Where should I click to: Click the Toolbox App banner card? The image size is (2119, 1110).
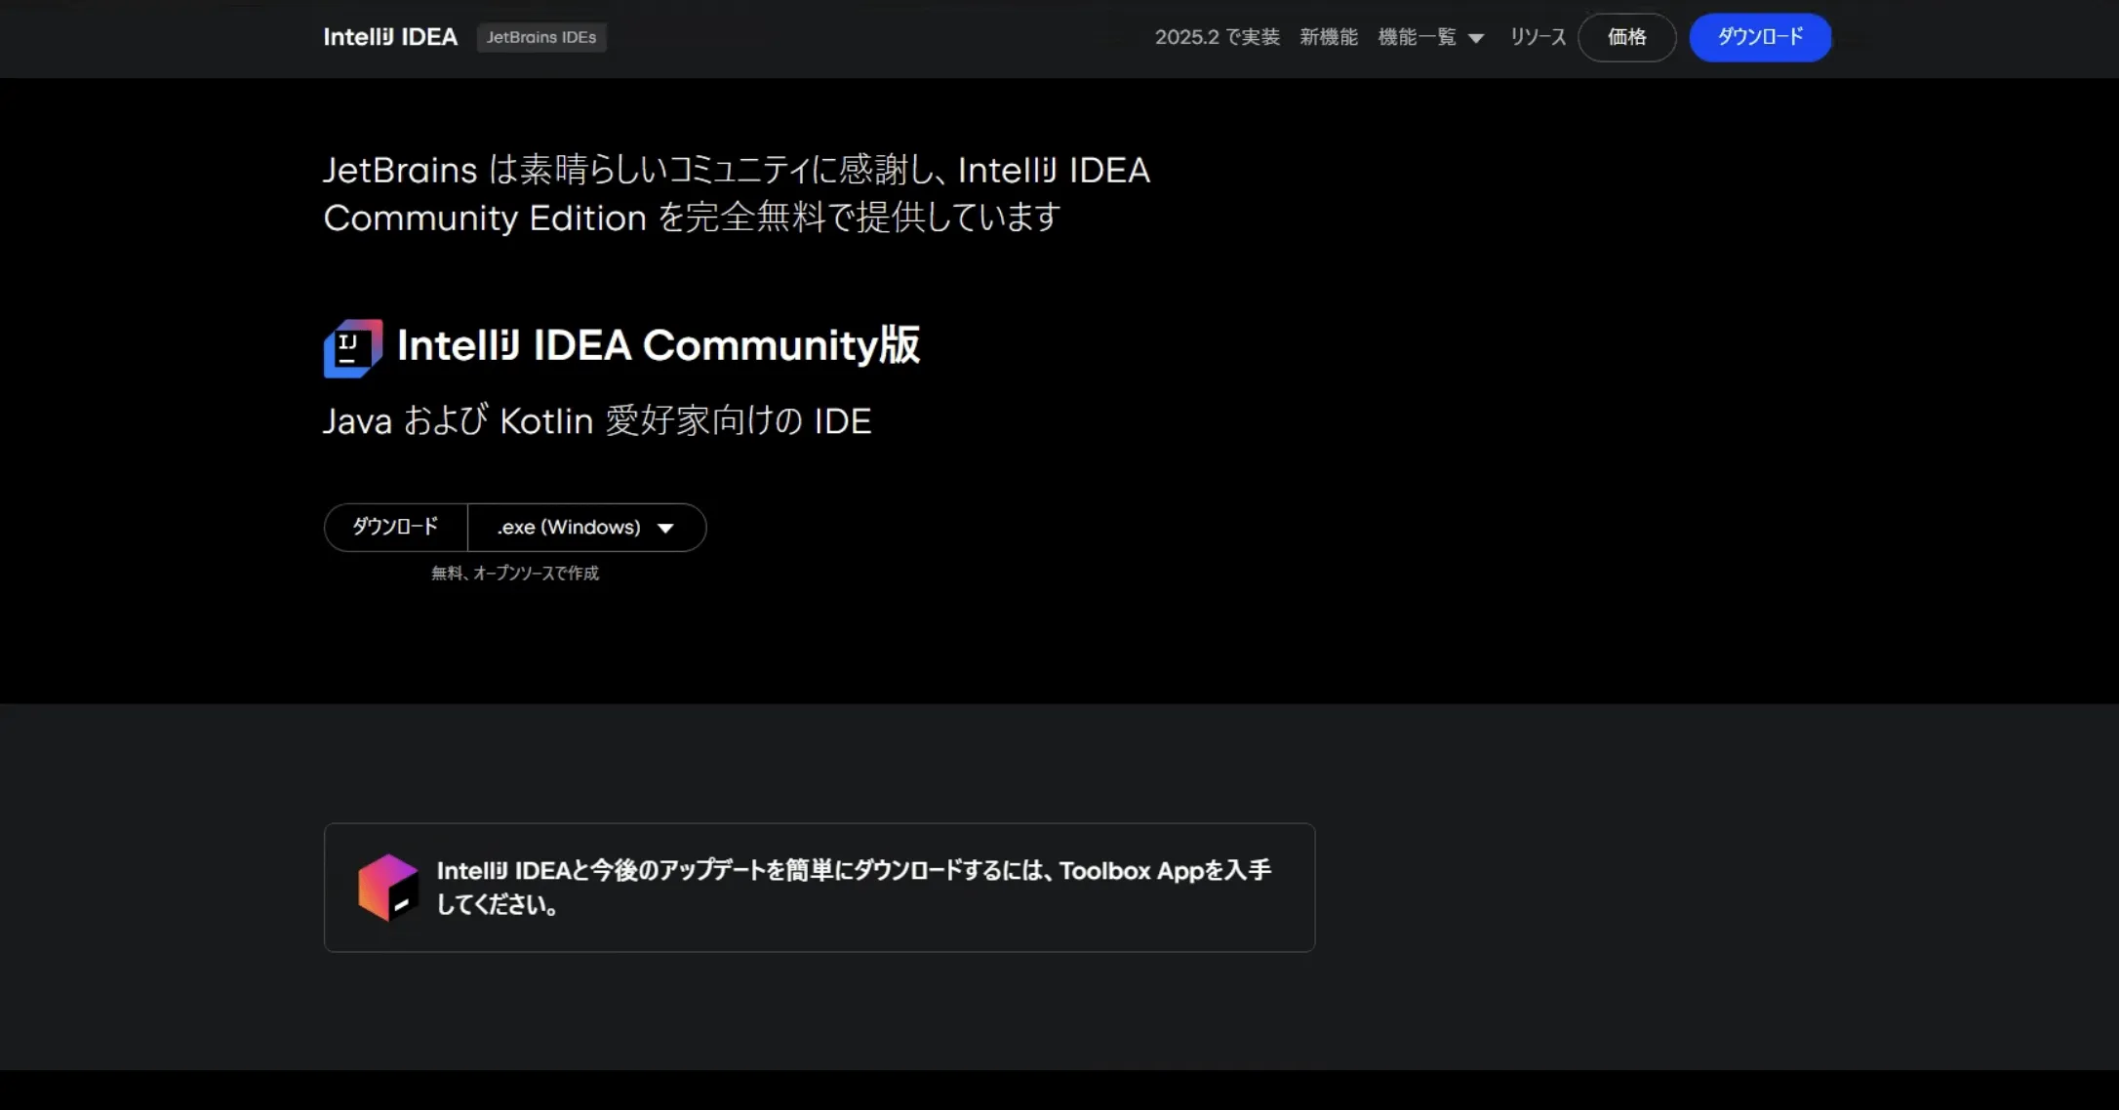point(820,888)
